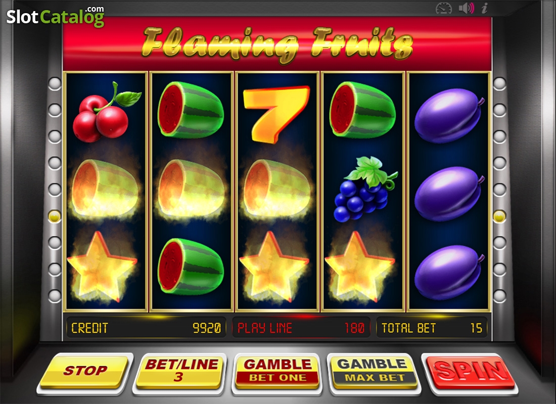Select the lit yellow payline indicator on left

click(x=55, y=216)
